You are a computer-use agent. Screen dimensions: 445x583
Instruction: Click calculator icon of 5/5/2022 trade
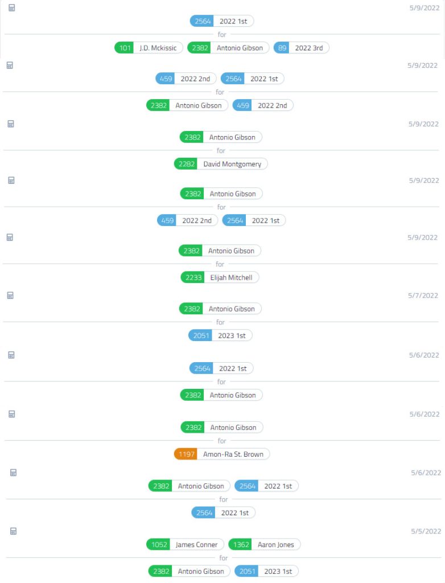pyautogui.click(x=13, y=531)
